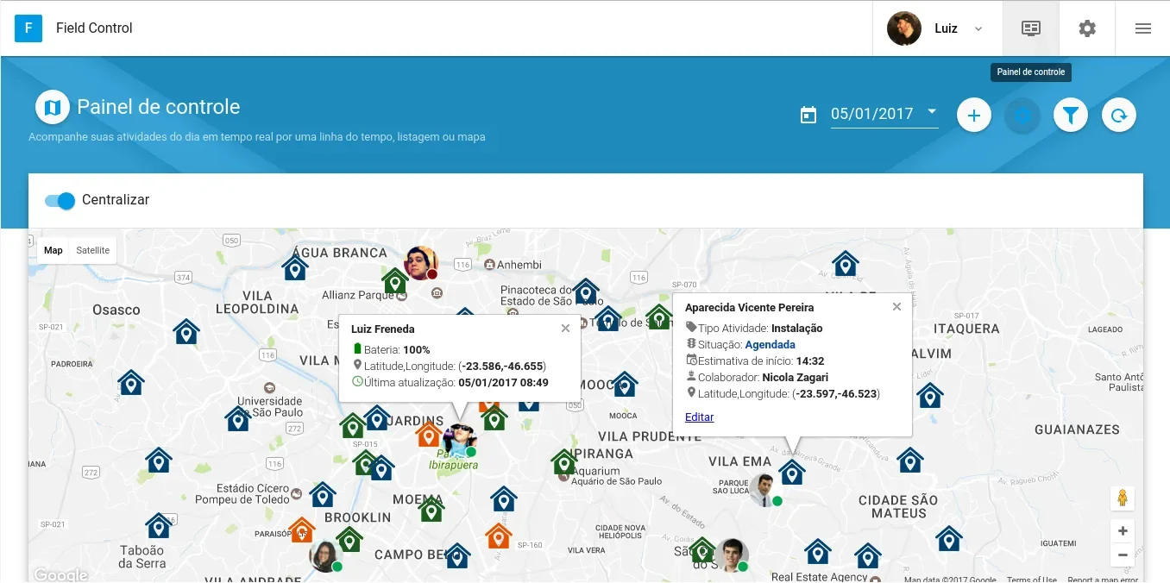
Task: Select the orange house marker beside the Jardins label
Action: [x=429, y=434]
